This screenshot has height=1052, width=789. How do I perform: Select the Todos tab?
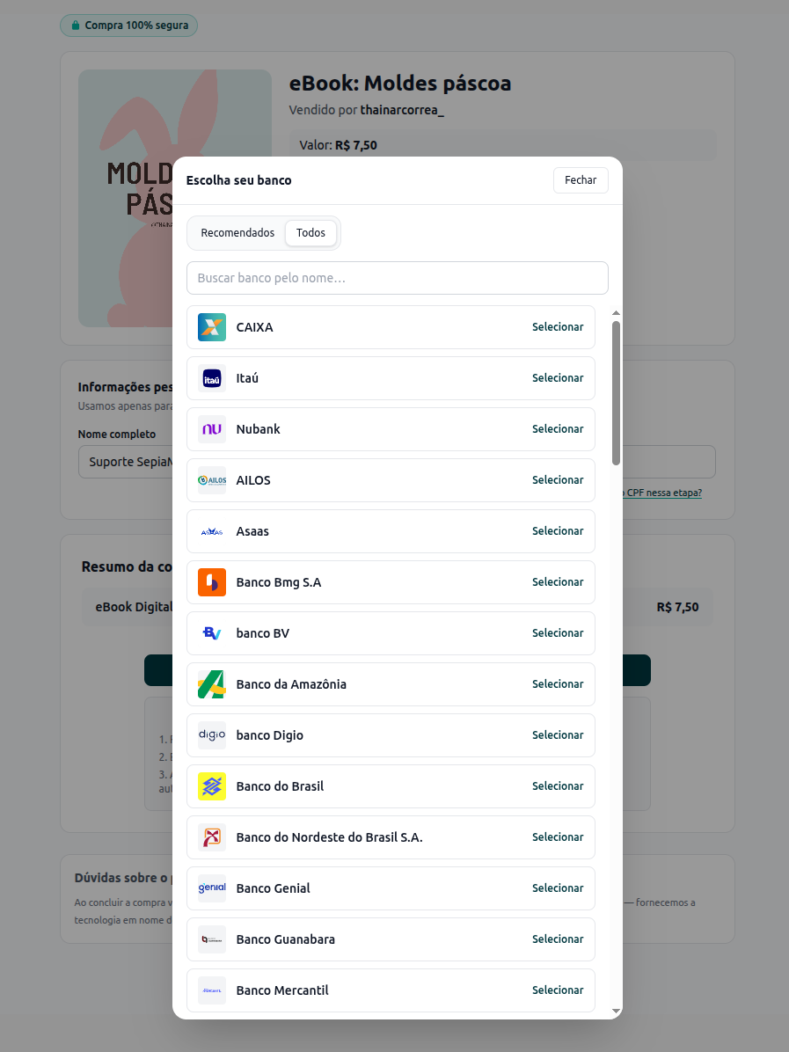click(x=310, y=233)
